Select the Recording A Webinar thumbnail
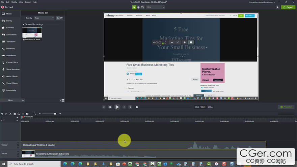297x167 pixels. [x=32, y=32]
